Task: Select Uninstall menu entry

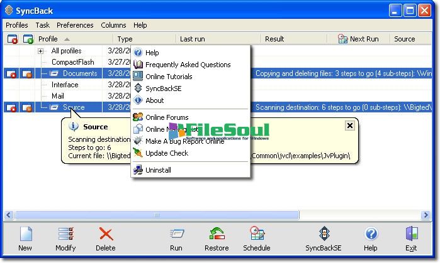Action: point(191,170)
